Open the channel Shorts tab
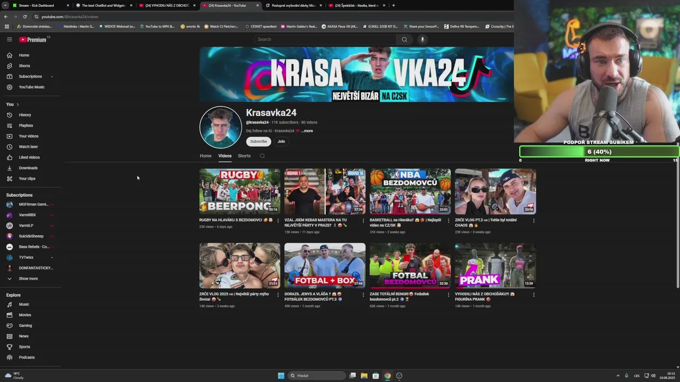Viewport: 680px width, 382px height. [244, 156]
